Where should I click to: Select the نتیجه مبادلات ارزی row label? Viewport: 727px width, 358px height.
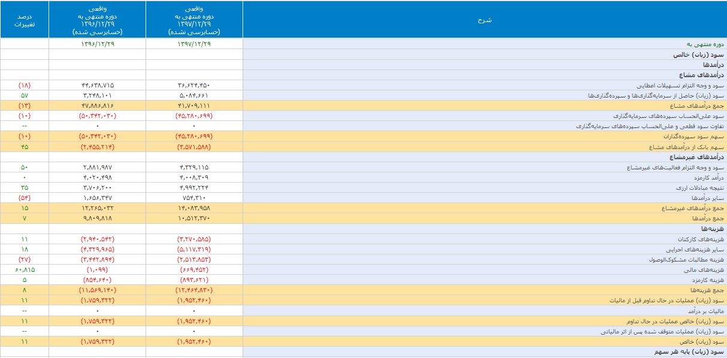click(x=702, y=187)
